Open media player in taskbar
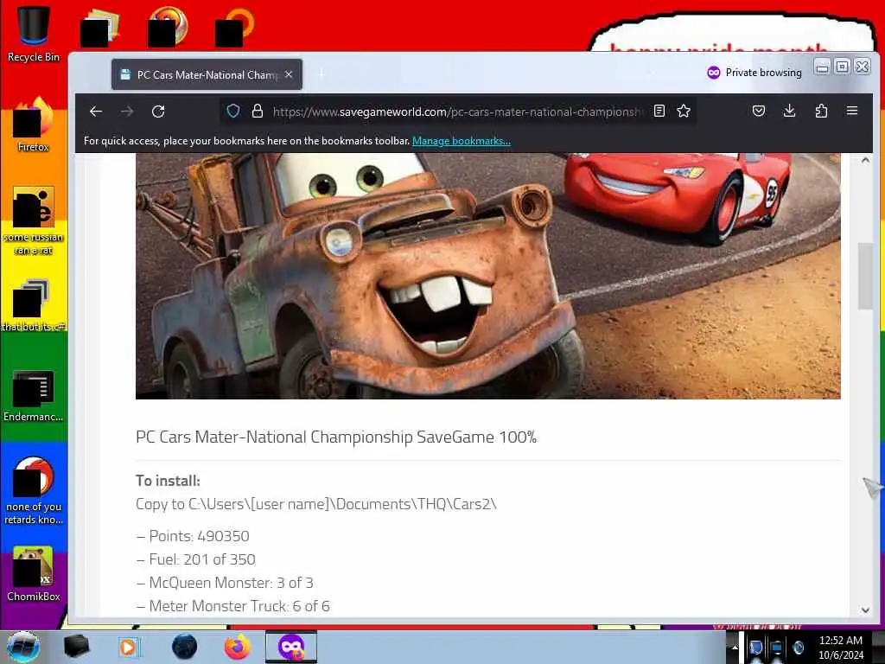The width and height of the screenshot is (885, 664). tap(129, 647)
